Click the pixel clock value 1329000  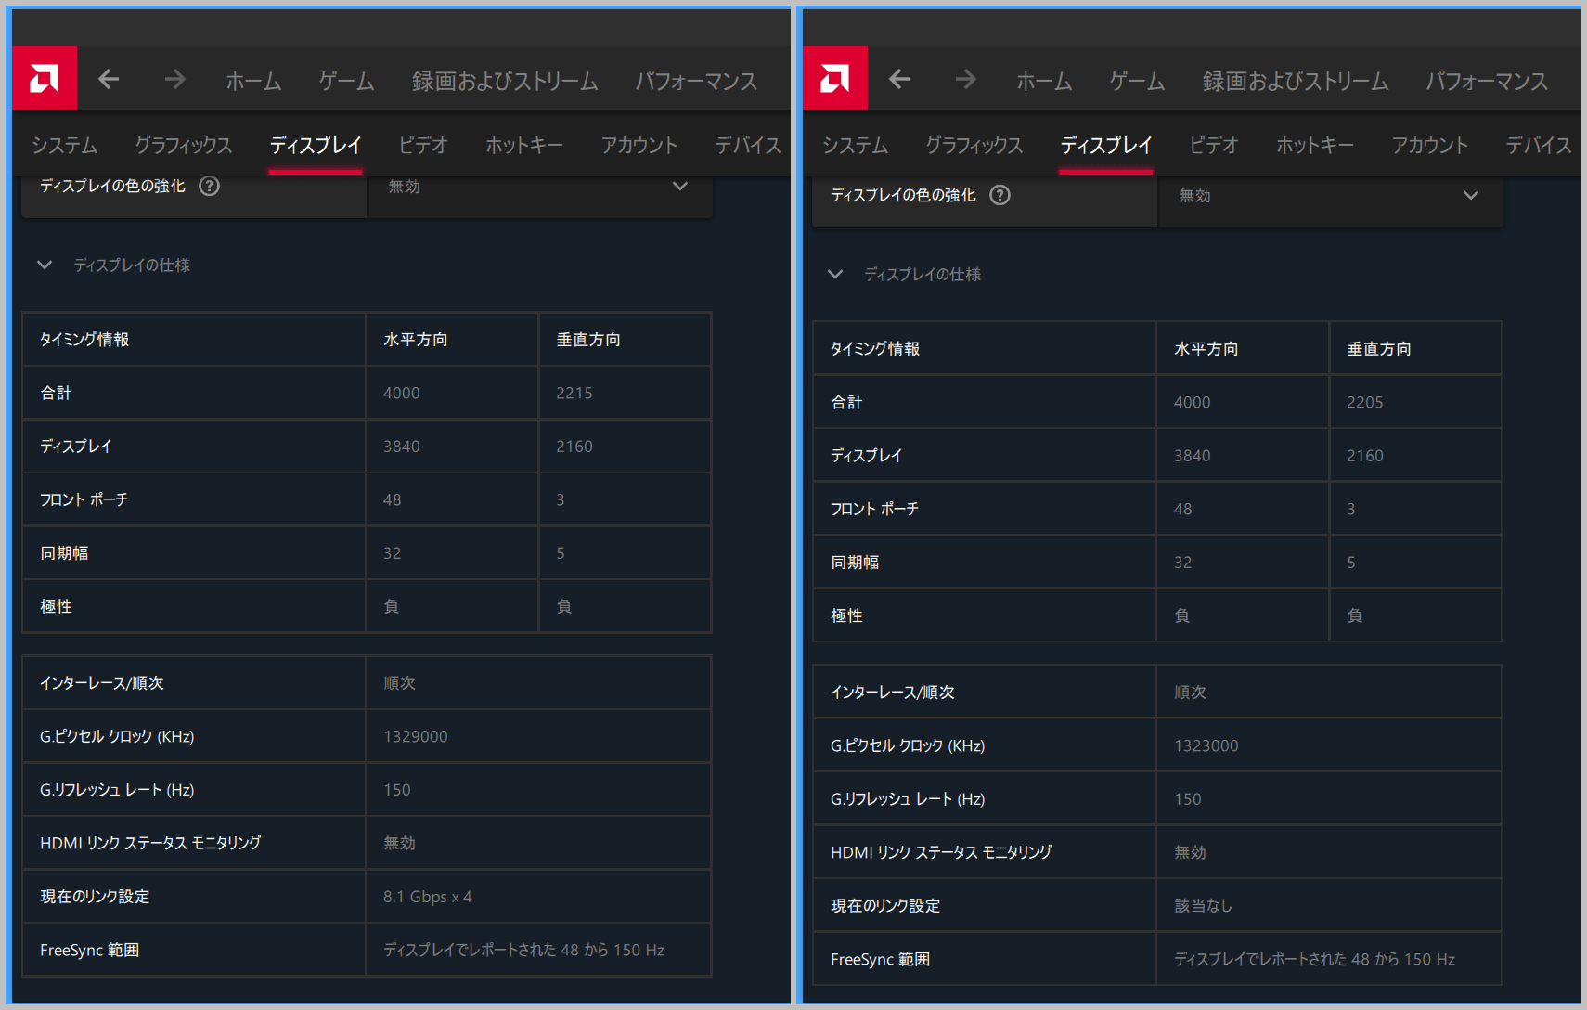(416, 736)
